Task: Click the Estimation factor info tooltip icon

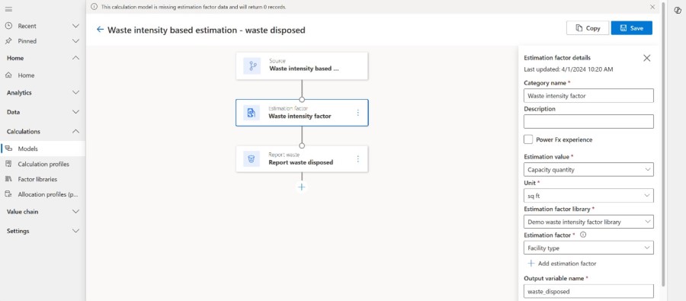Action: 583,235
